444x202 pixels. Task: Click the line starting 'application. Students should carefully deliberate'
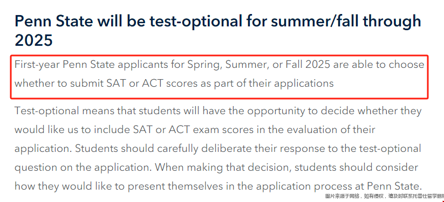coord(218,149)
